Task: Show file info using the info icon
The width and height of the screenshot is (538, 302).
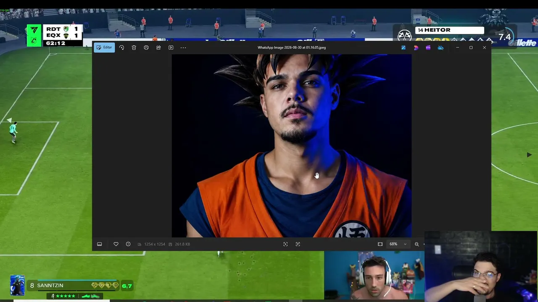Action: pyautogui.click(x=128, y=244)
